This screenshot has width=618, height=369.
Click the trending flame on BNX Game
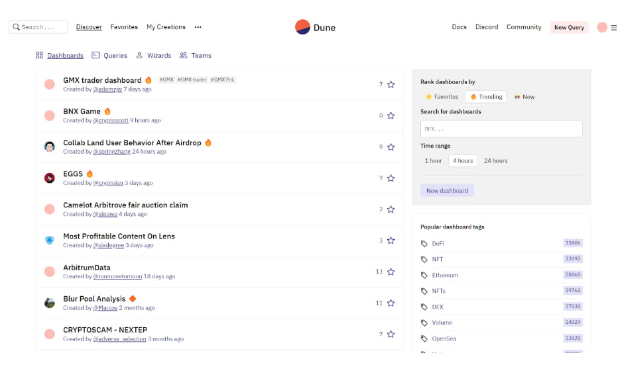click(107, 111)
